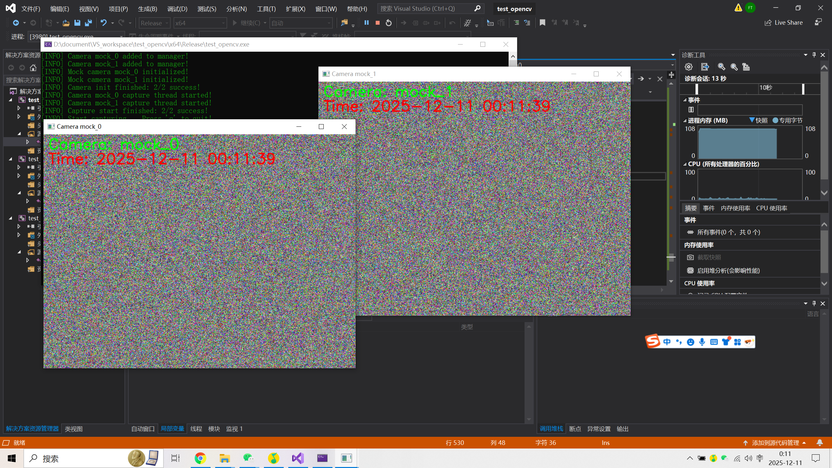Open the x64 platform dropdown
Viewport: 832px width, 468px height.
[x=200, y=23]
